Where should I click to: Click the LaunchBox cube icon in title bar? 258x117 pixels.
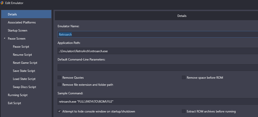point(2,3)
